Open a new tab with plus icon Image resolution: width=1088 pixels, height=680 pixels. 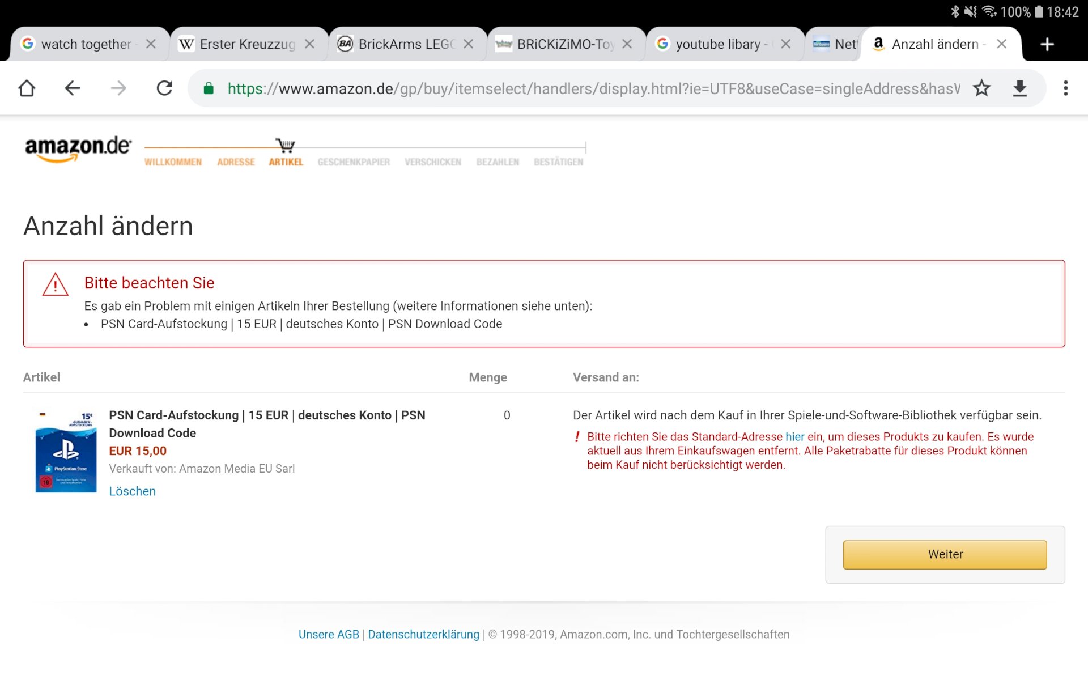coord(1047,44)
